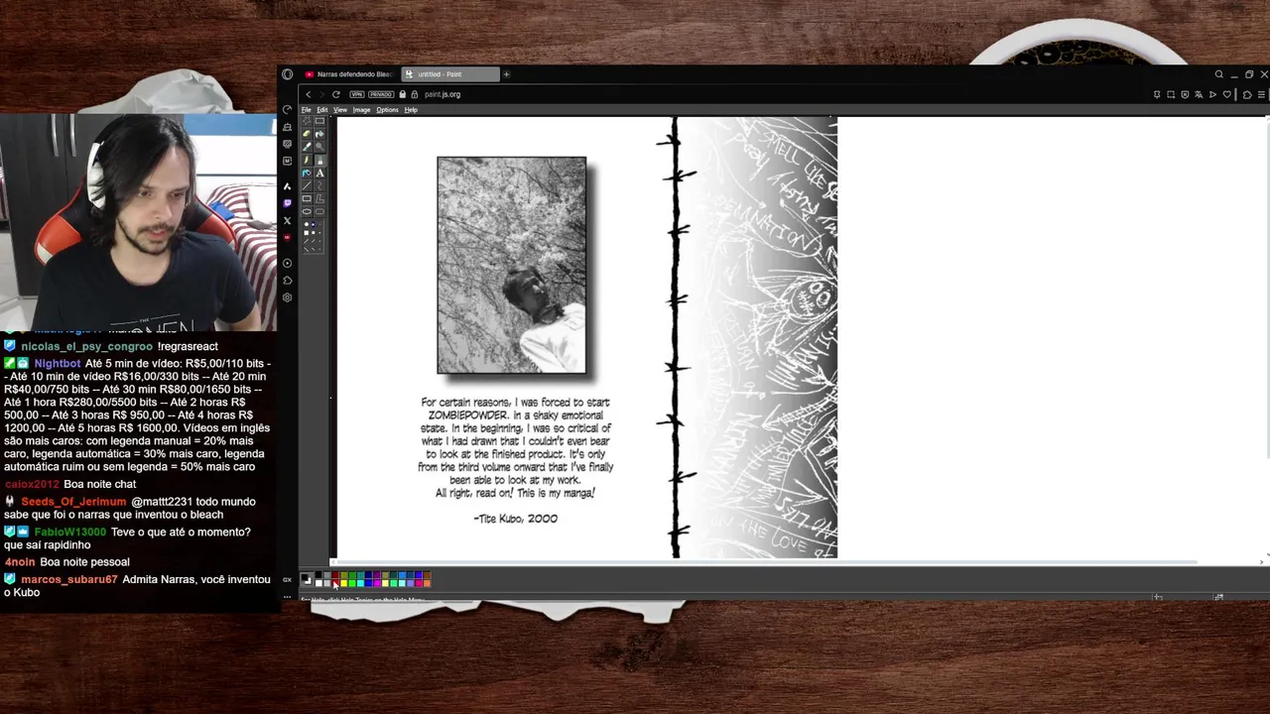Screen dimensions: 1270x714
Task: Select the Brush tool
Action: pyautogui.click(x=319, y=160)
